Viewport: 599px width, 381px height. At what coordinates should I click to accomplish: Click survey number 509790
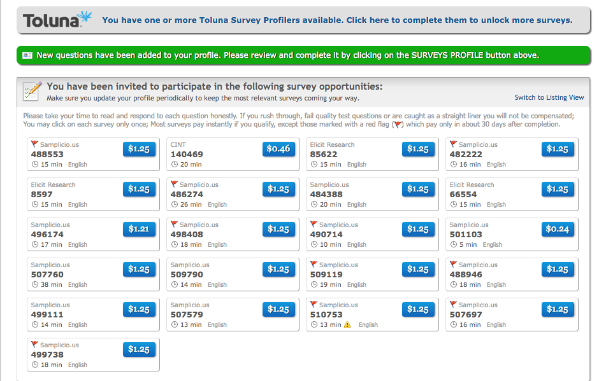coord(187,275)
